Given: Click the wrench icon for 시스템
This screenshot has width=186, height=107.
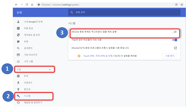Looking at the screenshot, I should tap(18, 96).
